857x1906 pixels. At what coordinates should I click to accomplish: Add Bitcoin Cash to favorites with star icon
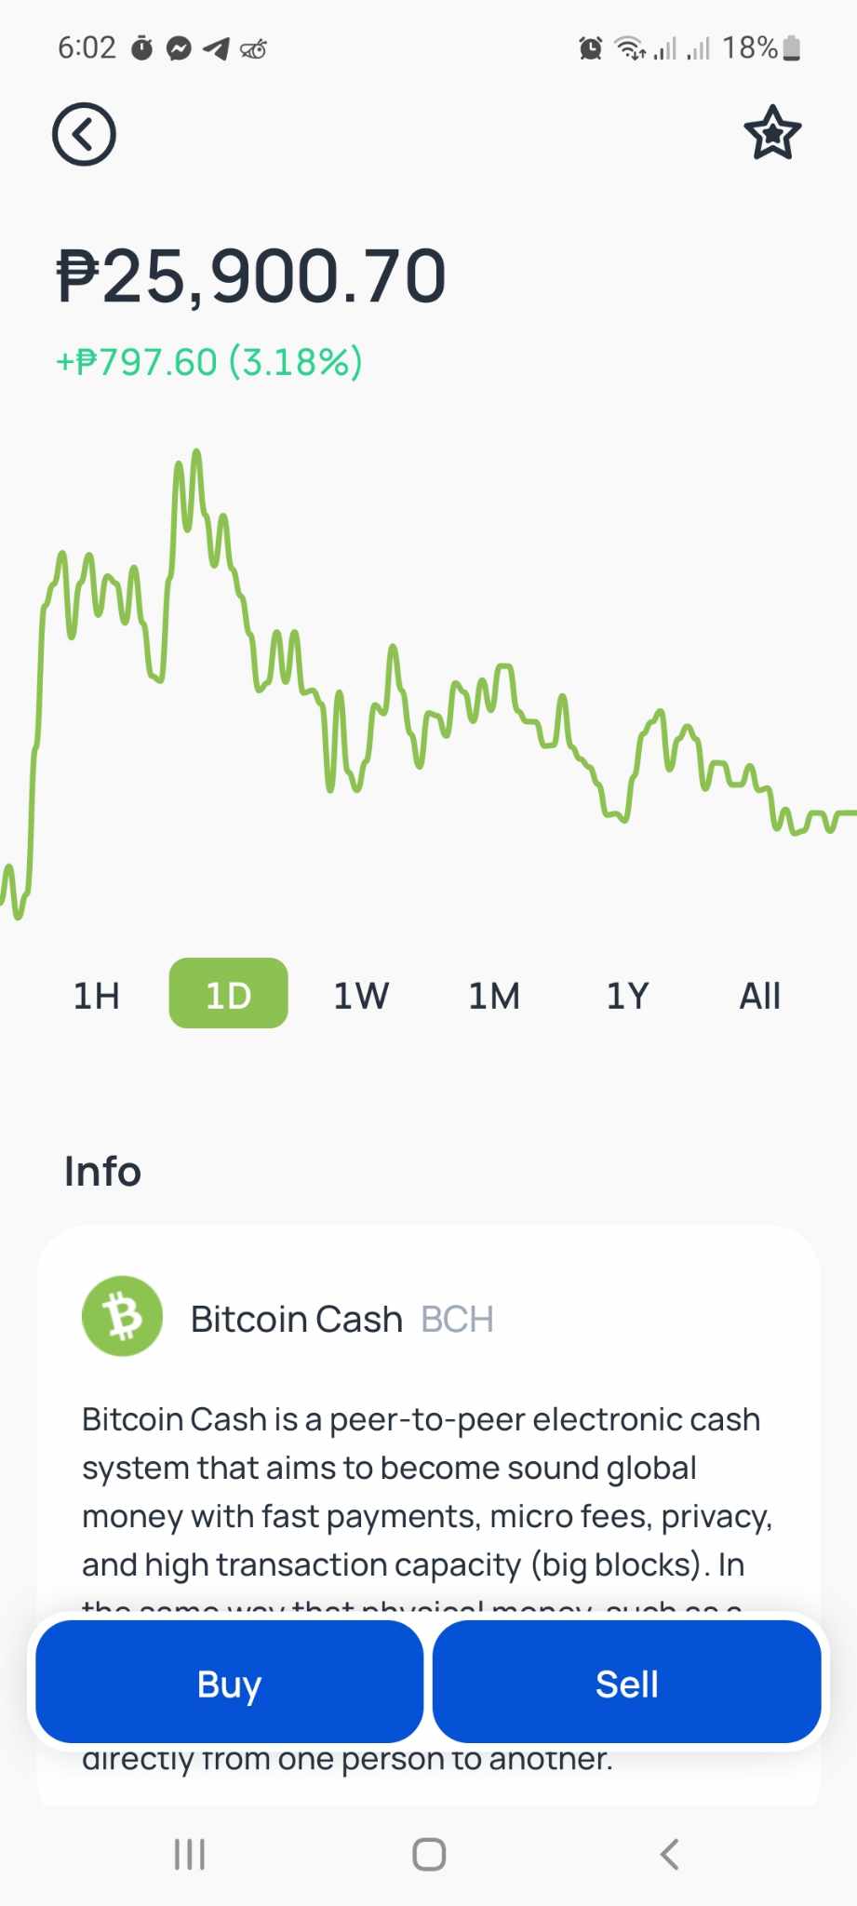click(772, 133)
